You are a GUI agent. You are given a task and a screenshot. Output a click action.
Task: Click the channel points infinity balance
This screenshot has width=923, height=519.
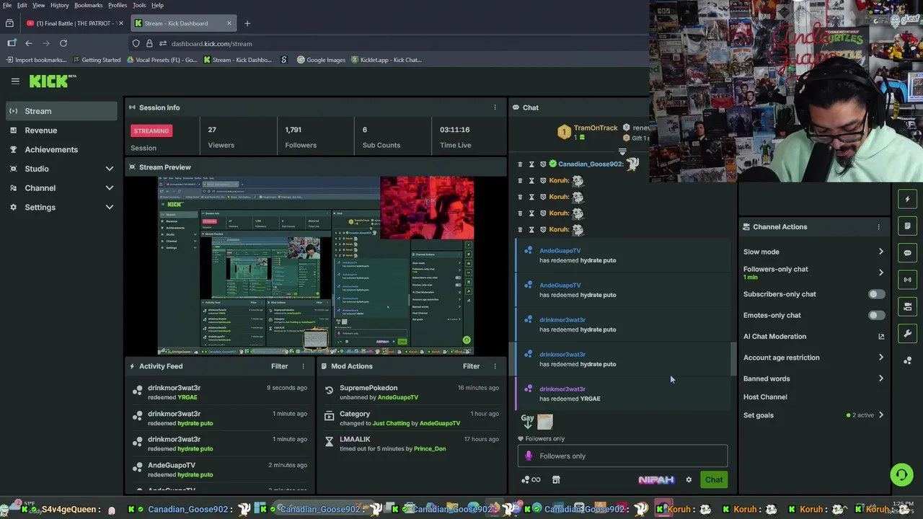[x=531, y=480]
